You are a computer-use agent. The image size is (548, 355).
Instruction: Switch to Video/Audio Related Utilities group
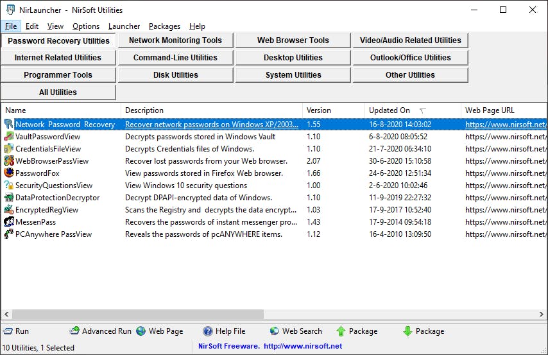pyautogui.click(x=410, y=40)
